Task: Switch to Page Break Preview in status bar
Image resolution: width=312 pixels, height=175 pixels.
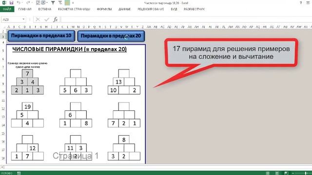Action: [x=286, y=173]
